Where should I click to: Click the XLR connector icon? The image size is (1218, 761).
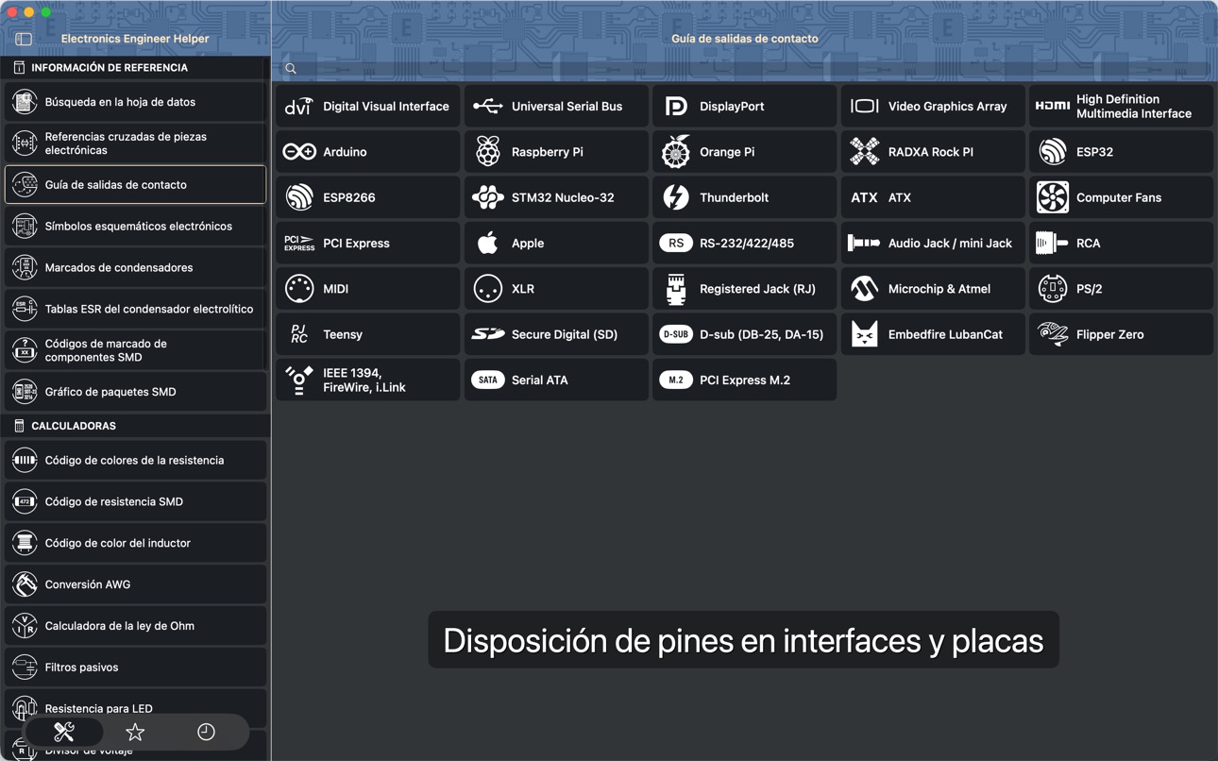click(x=488, y=289)
